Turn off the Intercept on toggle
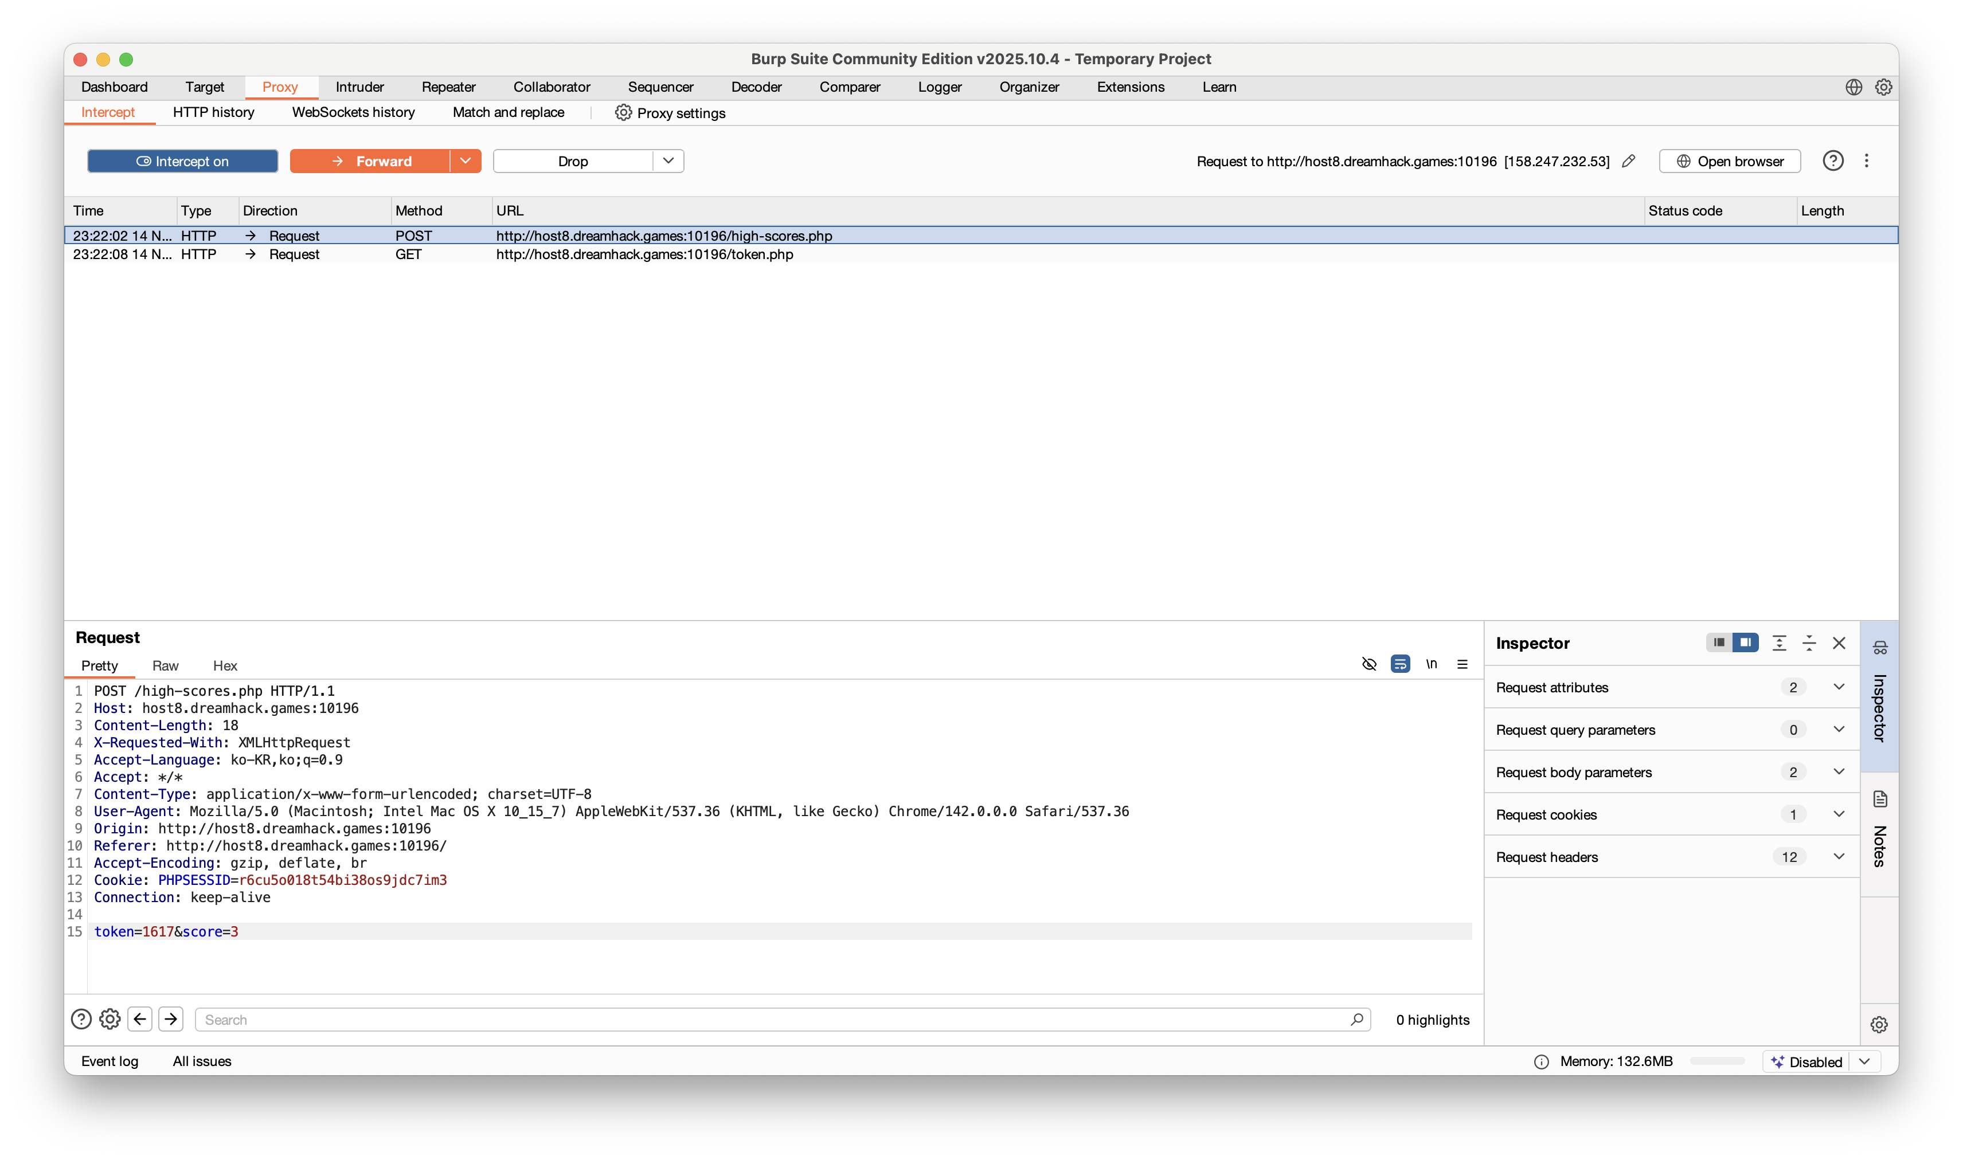Screen dimensions: 1963x1160 [x=183, y=161]
